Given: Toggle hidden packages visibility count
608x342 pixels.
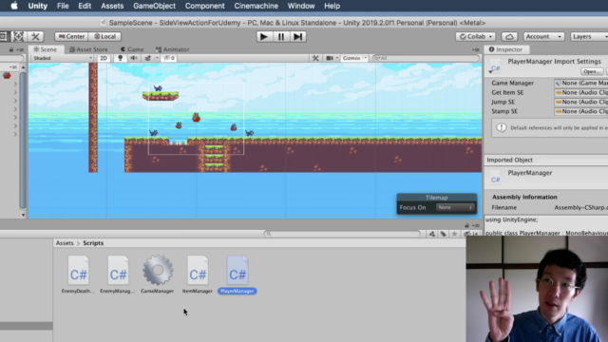Looking at the screenshot, I should click(471, 234).
